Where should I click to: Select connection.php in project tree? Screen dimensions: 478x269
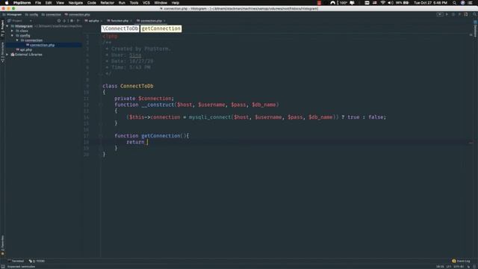(x=42, y=45)
